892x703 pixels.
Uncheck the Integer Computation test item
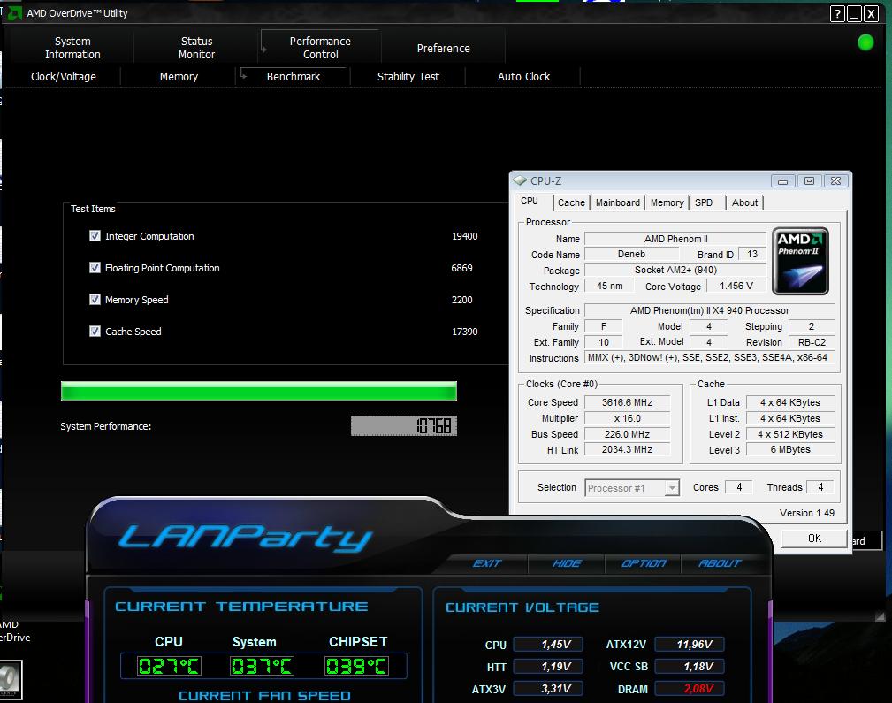95,236
